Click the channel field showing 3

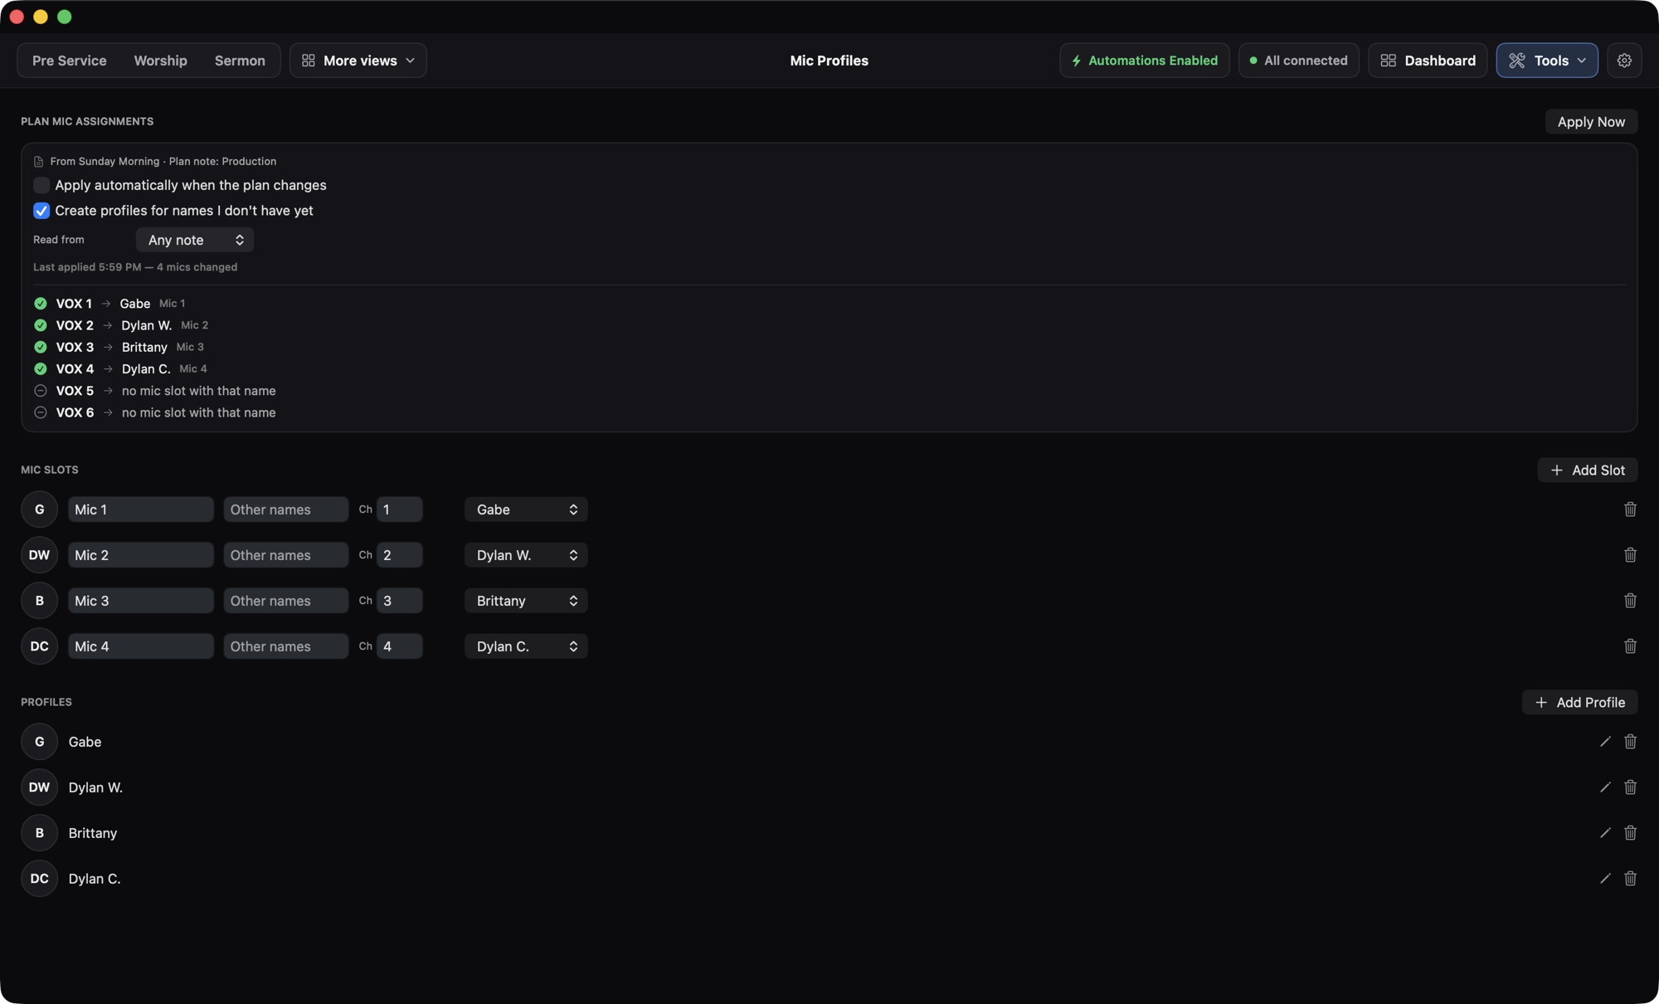coord(400,601)
